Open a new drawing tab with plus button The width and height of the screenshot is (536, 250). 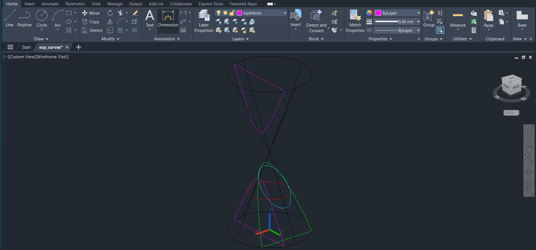click(x=79, y=47)
